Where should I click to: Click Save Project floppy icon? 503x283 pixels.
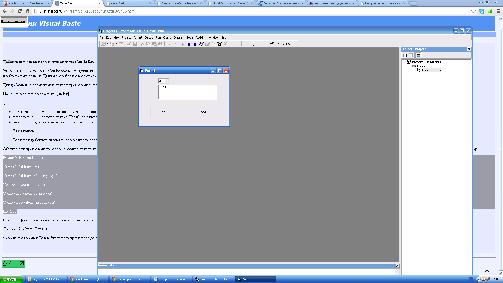pos(135,44)
